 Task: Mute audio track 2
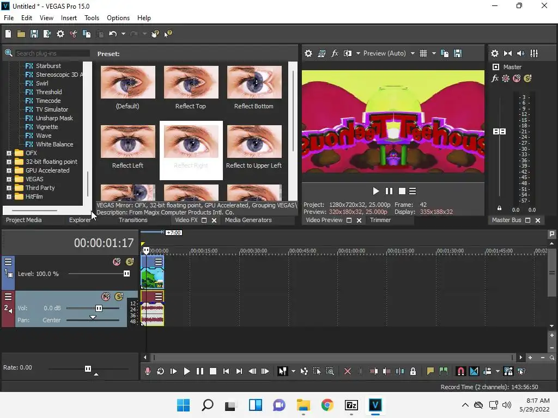(x=106, y=297)
